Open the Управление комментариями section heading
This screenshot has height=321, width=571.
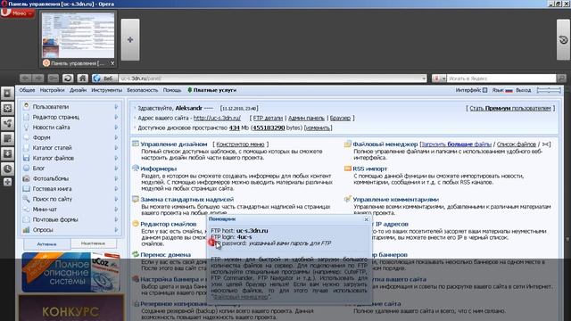[396, 200]
